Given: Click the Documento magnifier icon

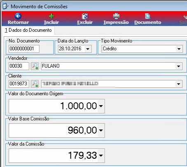Looking at the screenshot, I should coord(147,16).
